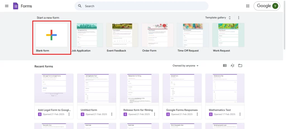Open the file picker folder icon
This screenshot has width=286, height=129.
click(x=240, y=66)
